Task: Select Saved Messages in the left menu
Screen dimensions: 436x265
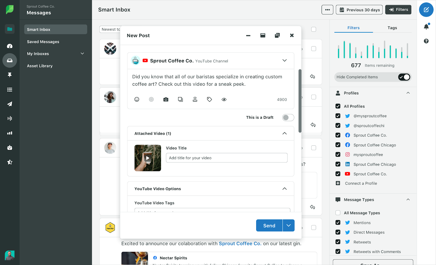Action: point(43,42)
